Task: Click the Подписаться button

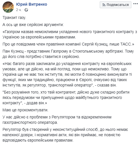Action: pos(116,5)
